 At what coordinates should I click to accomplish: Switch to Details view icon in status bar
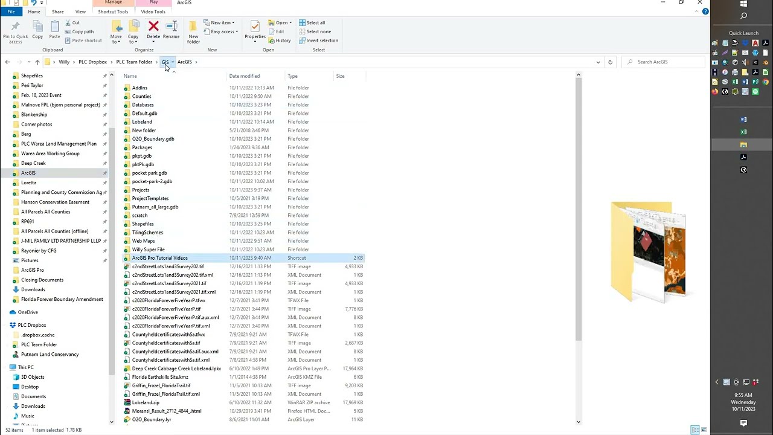coord(695,430)
